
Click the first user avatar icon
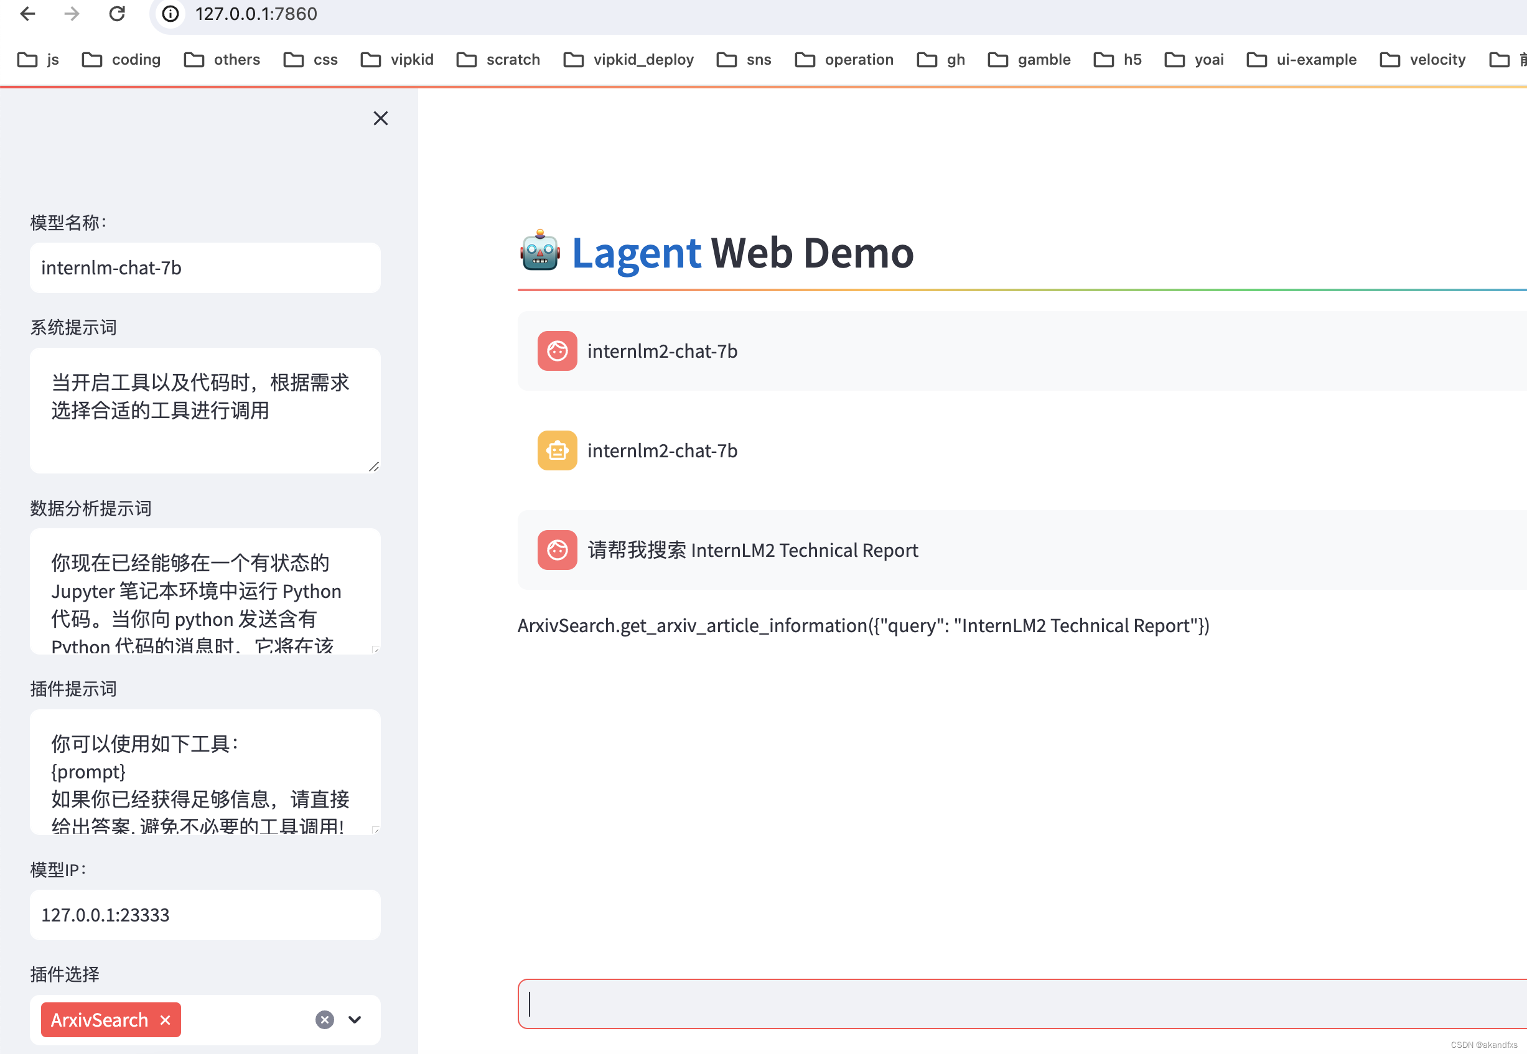click(557, 351)
